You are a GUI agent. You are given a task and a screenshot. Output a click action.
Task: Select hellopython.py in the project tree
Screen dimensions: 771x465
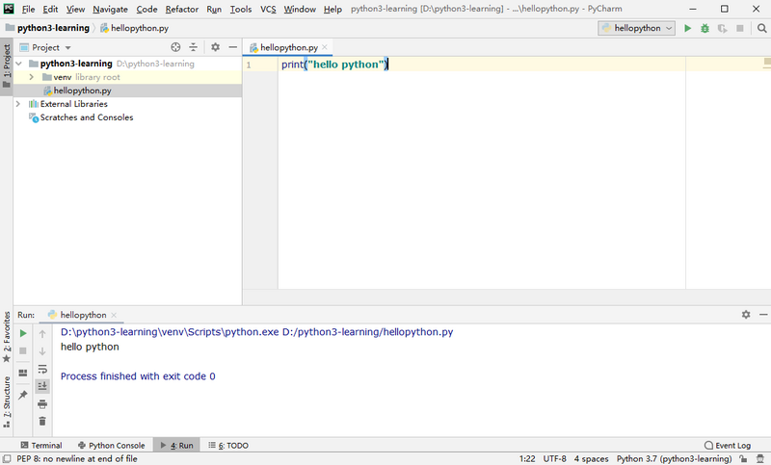click(x=127, y=90)
